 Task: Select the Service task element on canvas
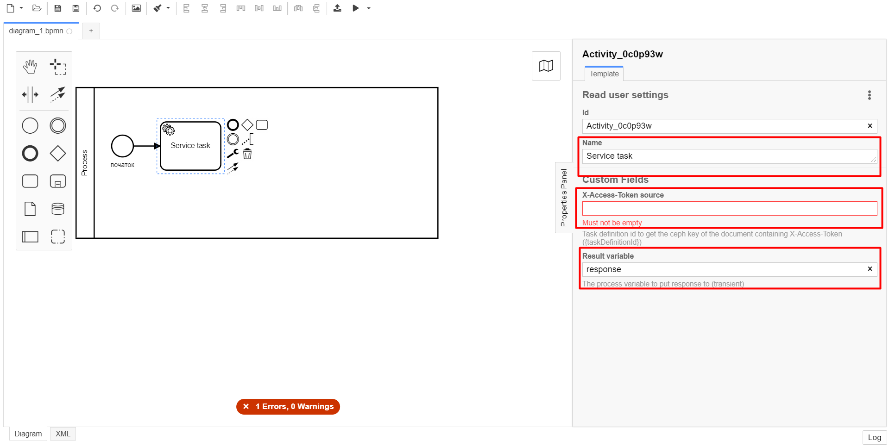pyautogui.click(x=190, y=146)
